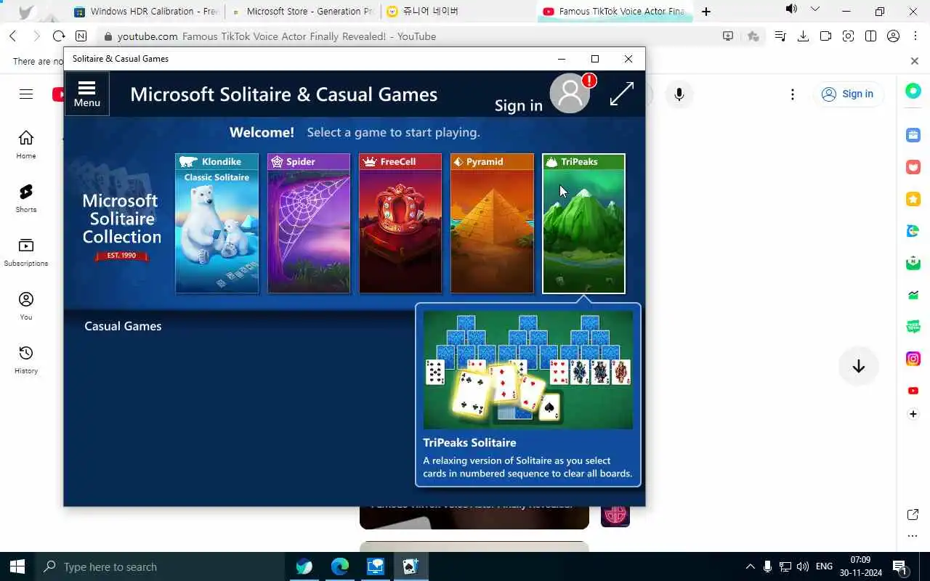Click the Solitaire profile avatar icon
The height and width of the screenshot is (581, 930).
pos(570,93)
